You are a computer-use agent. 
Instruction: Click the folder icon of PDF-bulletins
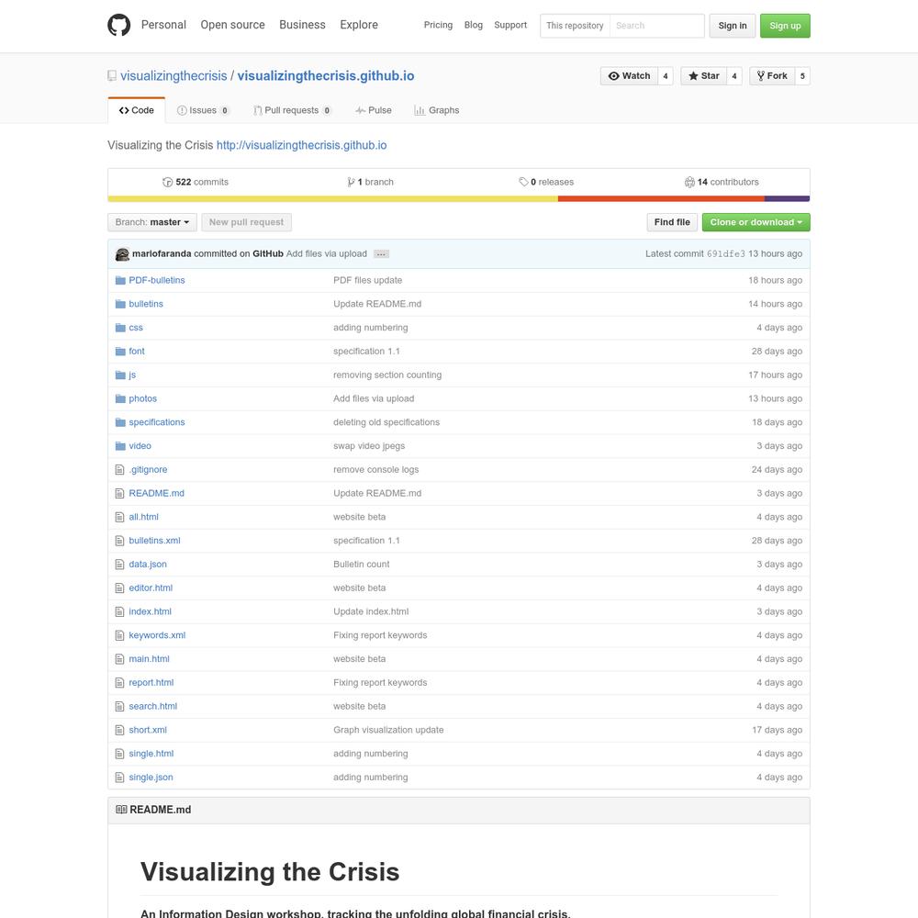tap(120, 280)
